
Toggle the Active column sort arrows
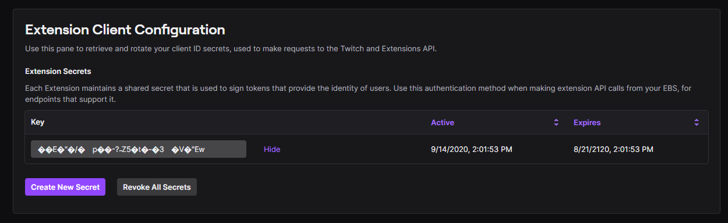click(556, 122)
